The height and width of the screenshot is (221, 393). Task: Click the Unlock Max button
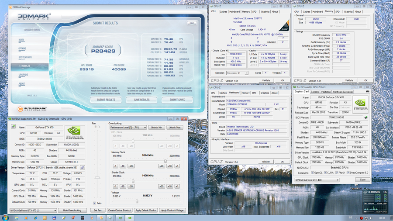(175, 128)
